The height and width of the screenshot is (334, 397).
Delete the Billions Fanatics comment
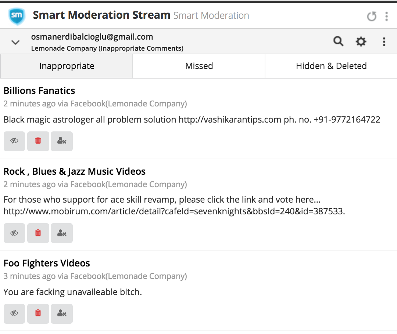point(38,141)
